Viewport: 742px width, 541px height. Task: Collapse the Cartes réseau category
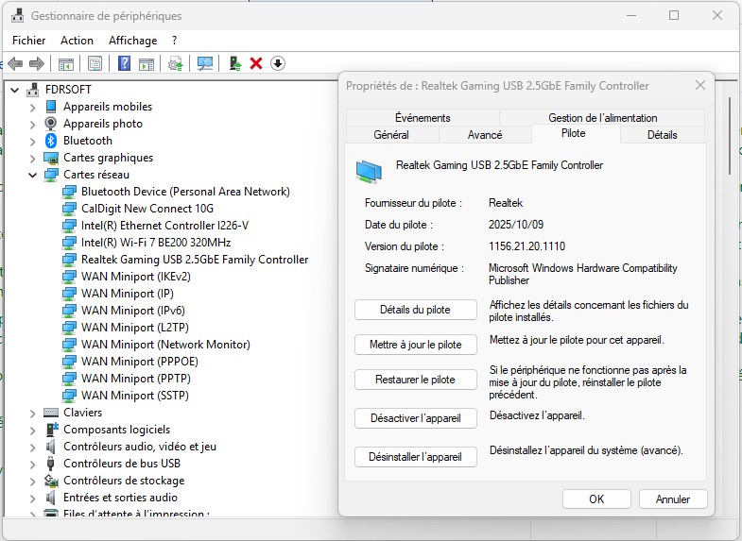(32, 175)
